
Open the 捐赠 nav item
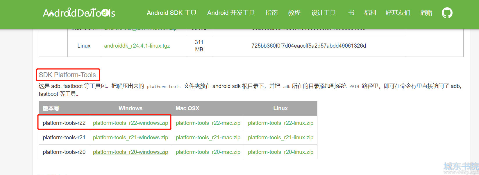click(x=426, y=13)
